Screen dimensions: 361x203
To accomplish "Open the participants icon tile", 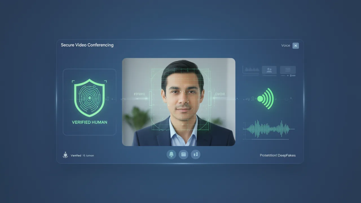I will click(269, 70).
